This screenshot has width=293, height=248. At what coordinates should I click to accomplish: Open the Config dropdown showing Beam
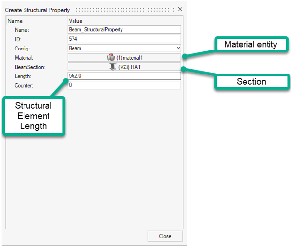point(124,48)
